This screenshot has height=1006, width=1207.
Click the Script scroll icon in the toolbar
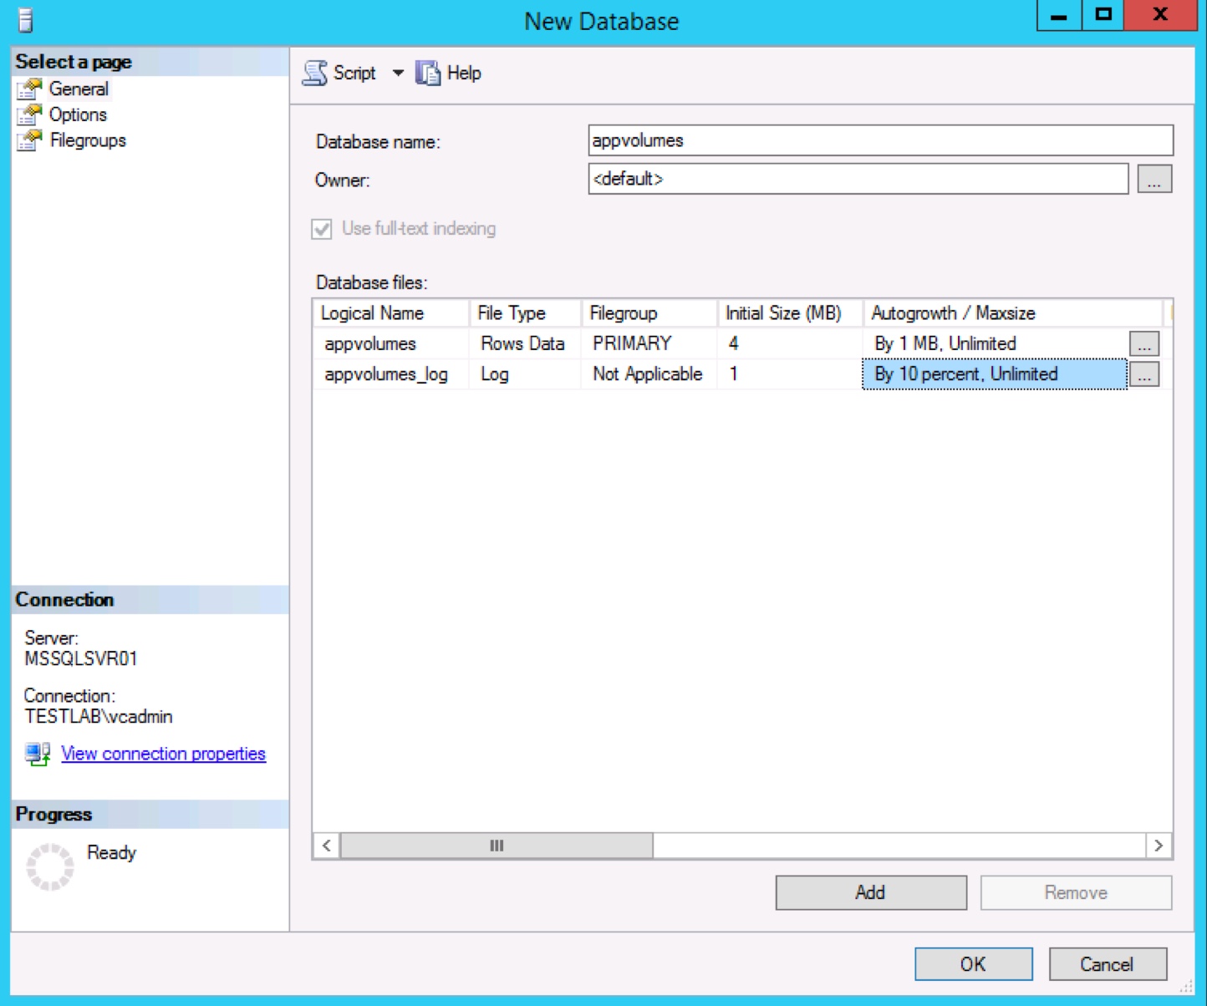pyautogui.click(x=316, y=73)
